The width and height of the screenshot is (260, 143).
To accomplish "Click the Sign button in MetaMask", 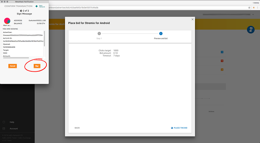I will (37, 66).
